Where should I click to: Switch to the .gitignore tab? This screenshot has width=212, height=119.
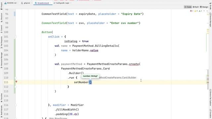point(26,3)
